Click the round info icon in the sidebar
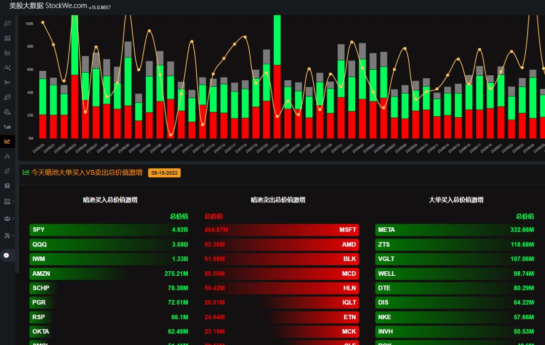 click(x=6, y=255)
